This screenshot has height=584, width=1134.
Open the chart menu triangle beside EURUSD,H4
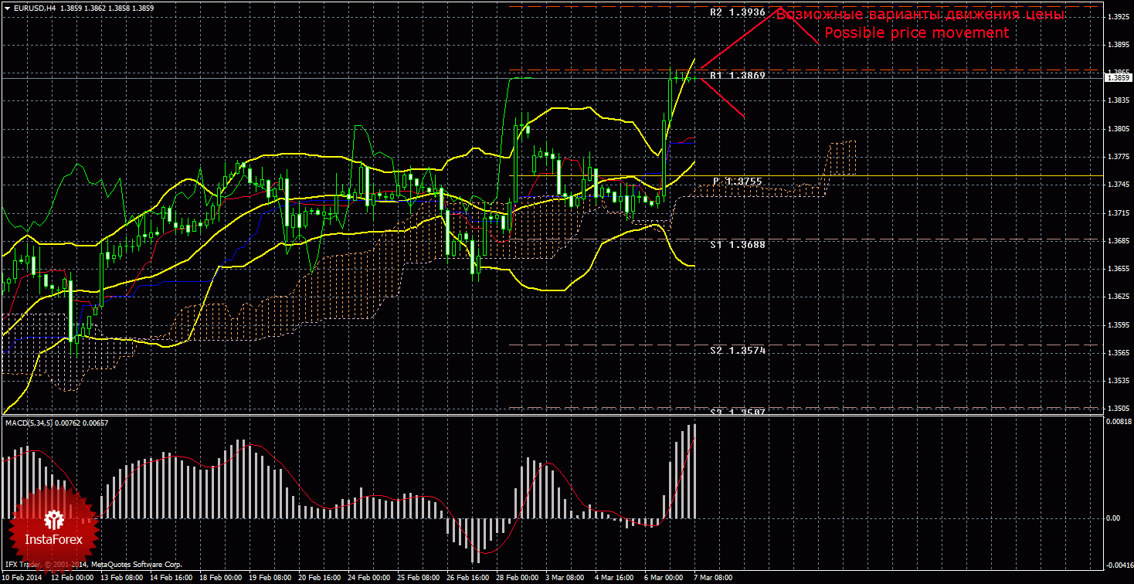[x=7, y=8]
